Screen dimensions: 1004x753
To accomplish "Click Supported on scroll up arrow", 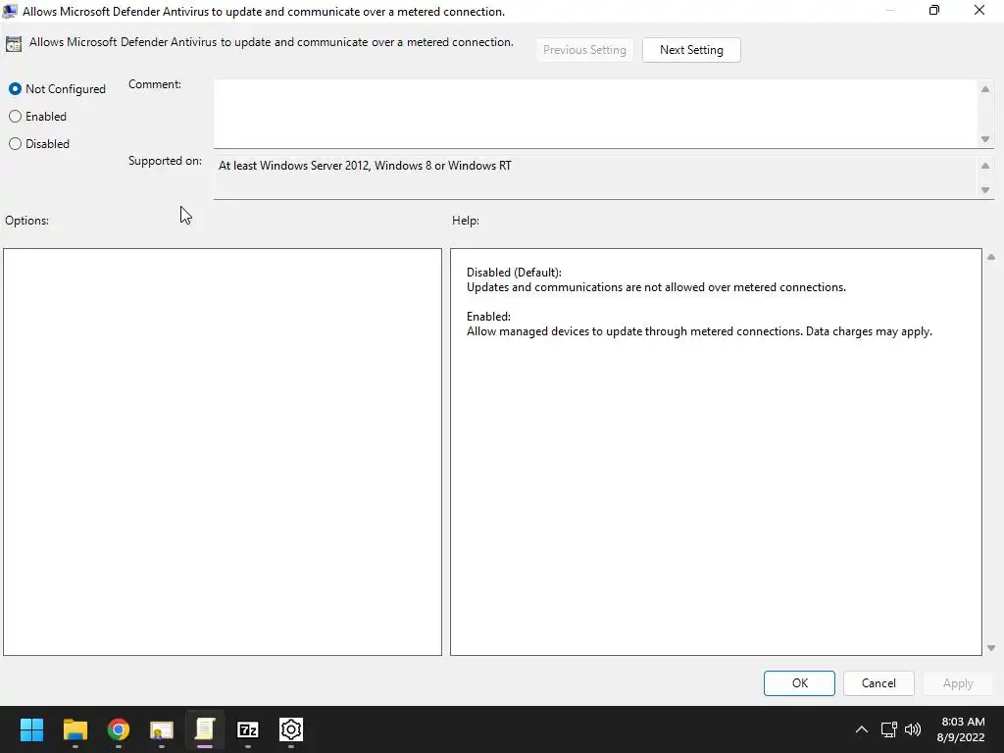I will [985, 166].
